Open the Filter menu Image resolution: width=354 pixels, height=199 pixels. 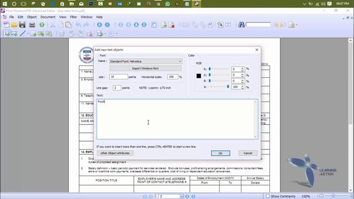74,17
